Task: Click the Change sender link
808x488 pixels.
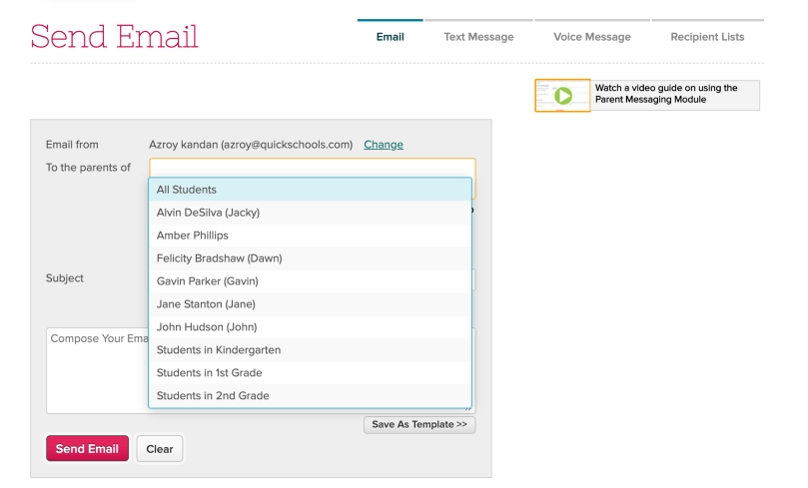Action: [384, 145]
